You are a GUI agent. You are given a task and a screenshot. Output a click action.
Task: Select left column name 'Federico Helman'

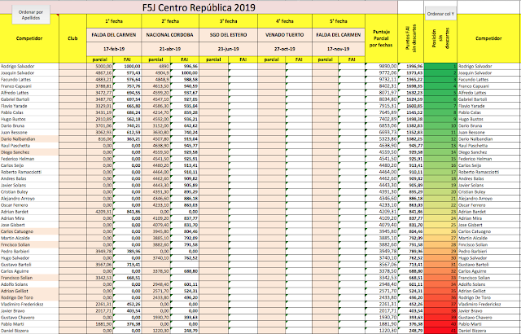click(17, 159)
